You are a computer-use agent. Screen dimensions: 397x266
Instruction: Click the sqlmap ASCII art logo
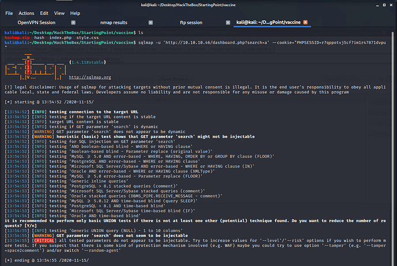coord(36,67)
